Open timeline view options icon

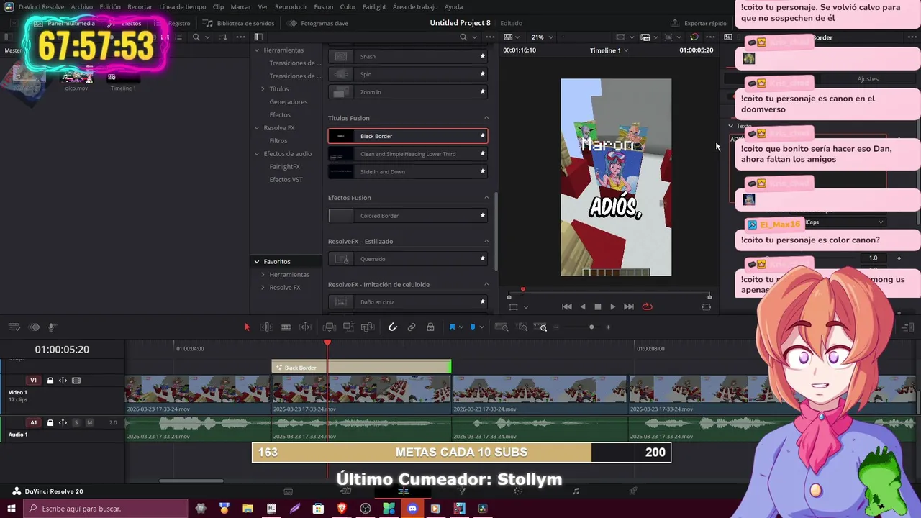click(x=14, y=327)
